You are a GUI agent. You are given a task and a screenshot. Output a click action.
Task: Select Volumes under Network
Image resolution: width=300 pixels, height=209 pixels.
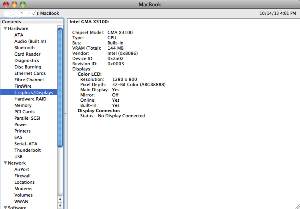[23, 195]
